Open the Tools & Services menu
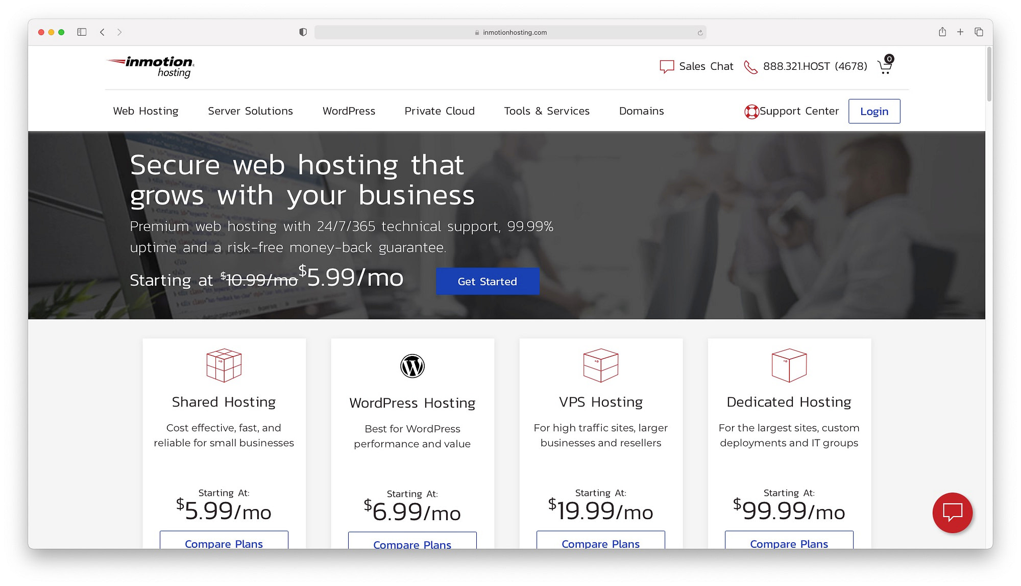1021x586 pixels. point(547,111)
